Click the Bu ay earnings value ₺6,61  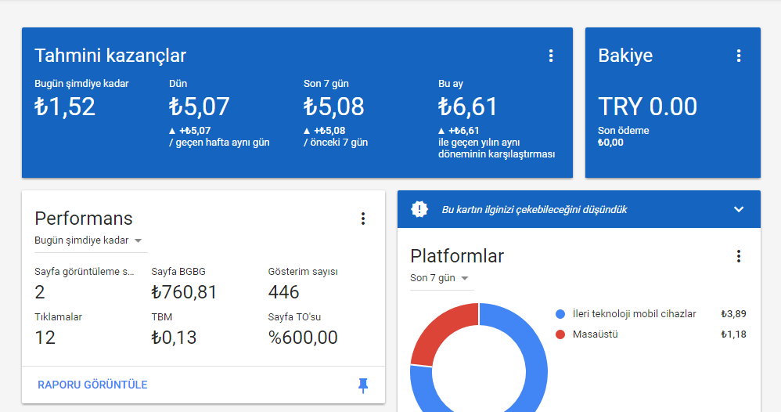point(468,107)
